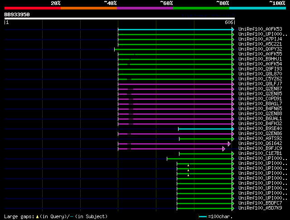
Task: Click the green alignment bar for A9TS92
Action: 205,139
